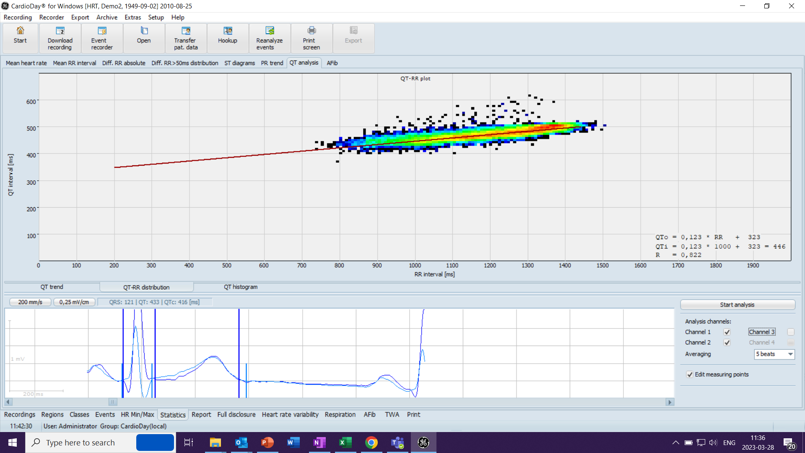Image resolution: width=805 pixels, height=453 pixels.
Task: Open Microsoft Teams from taskbar
Action: (397, 443)
